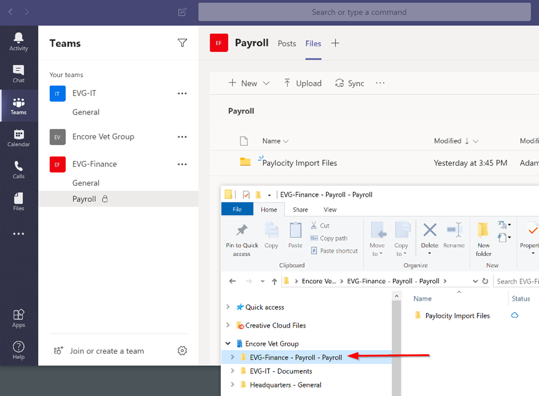Open the Calls panel
539x396 pixels.
click(x=18, y=169)
